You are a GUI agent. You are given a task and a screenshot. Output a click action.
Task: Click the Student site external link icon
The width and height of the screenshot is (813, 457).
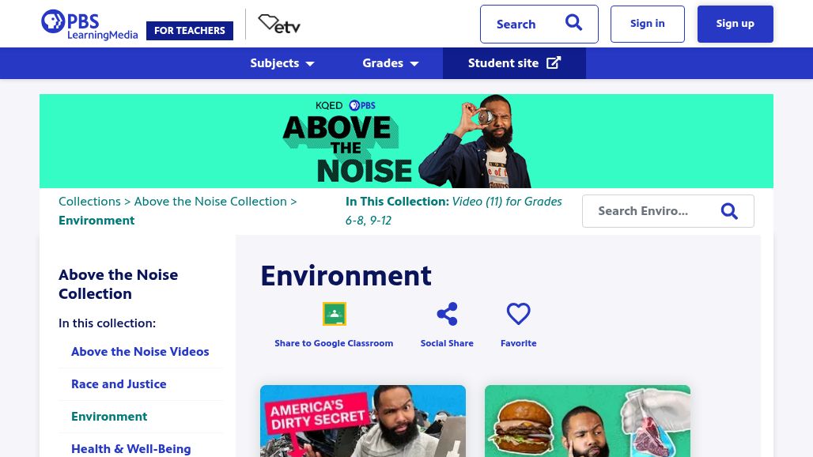(x=554, y=62)
